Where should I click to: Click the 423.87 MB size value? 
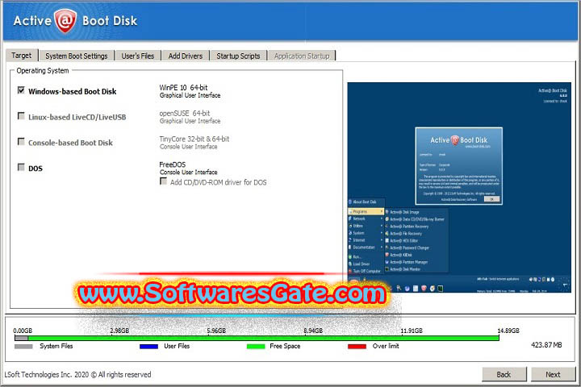pos(546,345)
